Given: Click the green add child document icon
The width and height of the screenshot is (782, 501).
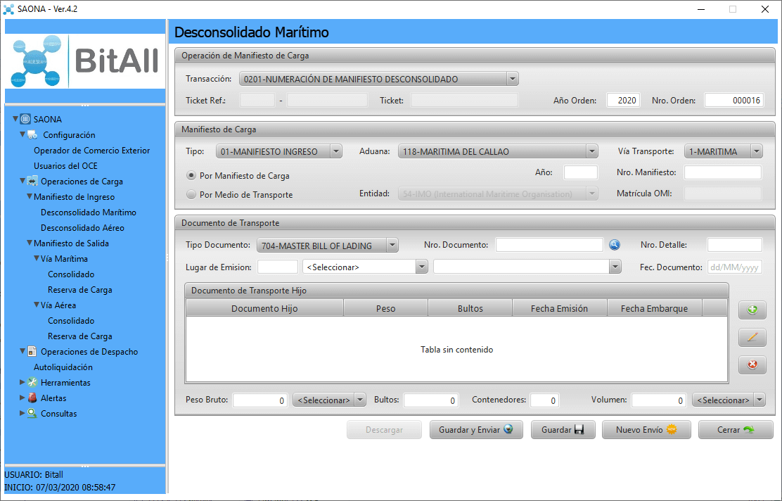Looking at the screenshot, I should [x=752, y=310].
